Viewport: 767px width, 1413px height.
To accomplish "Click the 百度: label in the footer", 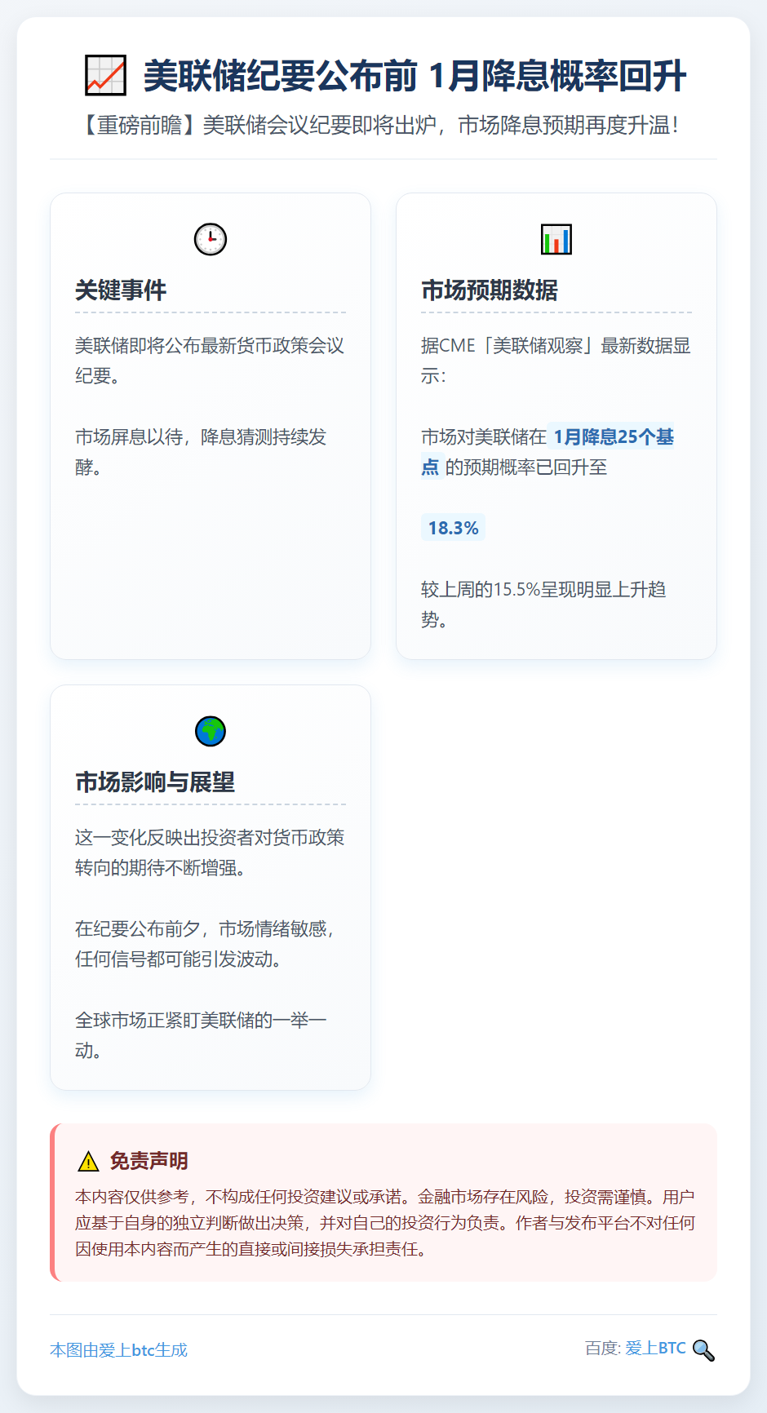I will coord(603,1348).
